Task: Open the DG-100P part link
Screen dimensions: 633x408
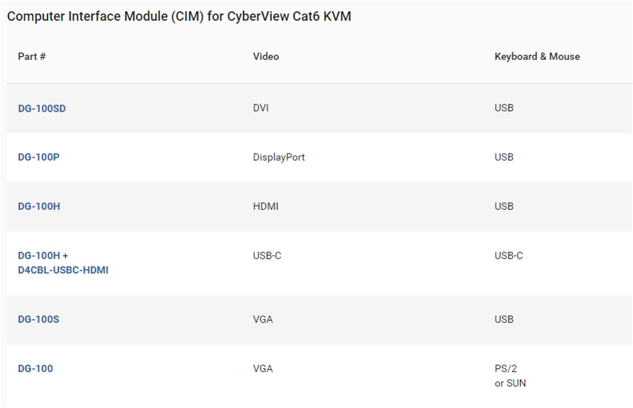Action: (39, 157)
